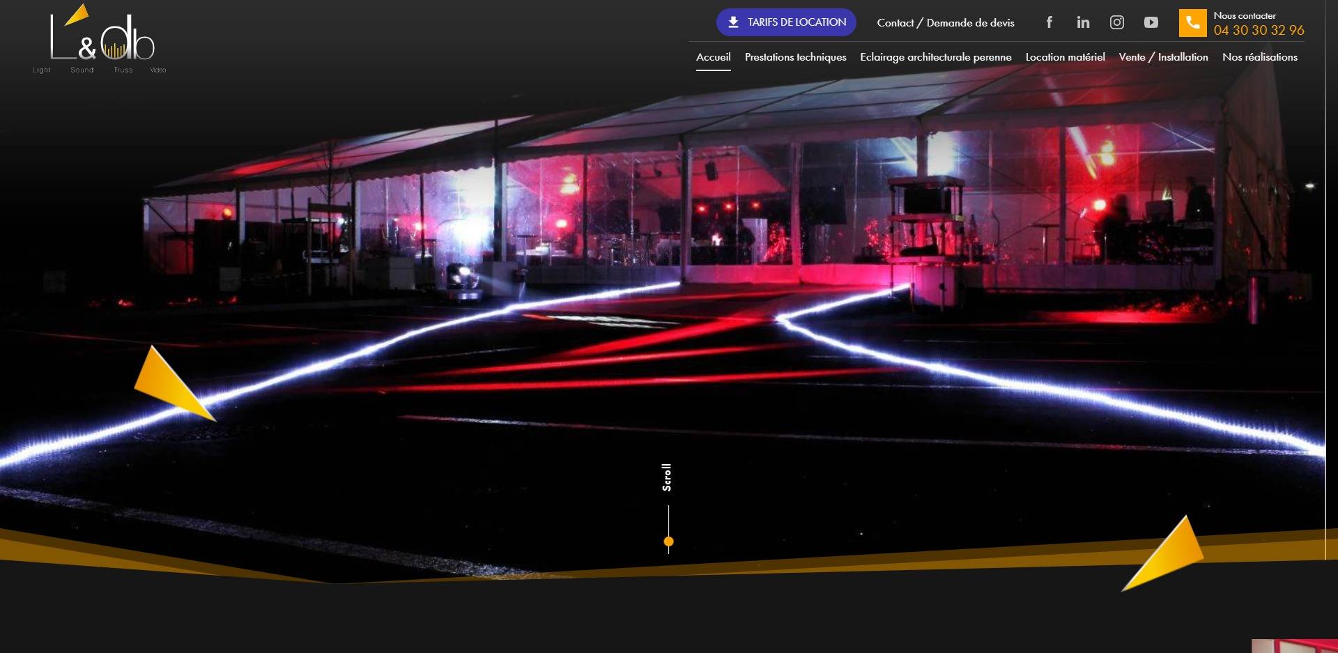
Task: Call the number 04 30 30 32 96
Action: [x=1259, y=30]
